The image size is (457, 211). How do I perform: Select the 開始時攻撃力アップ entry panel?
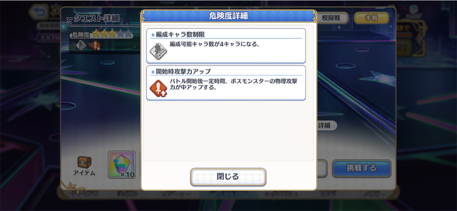click(x=226, y=83)
